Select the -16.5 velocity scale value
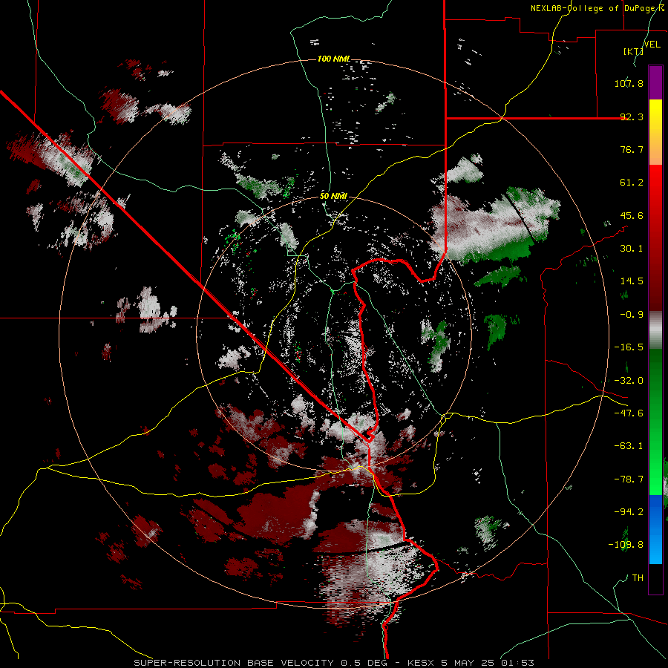The width and height of the screenshot is (668, 668). tap(629, 347)
